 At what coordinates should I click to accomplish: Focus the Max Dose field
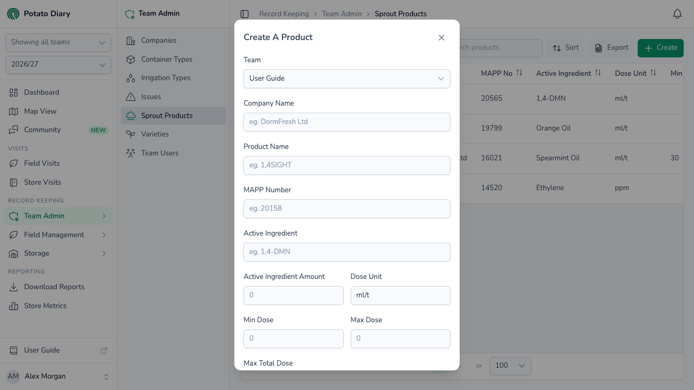point(401,339)
